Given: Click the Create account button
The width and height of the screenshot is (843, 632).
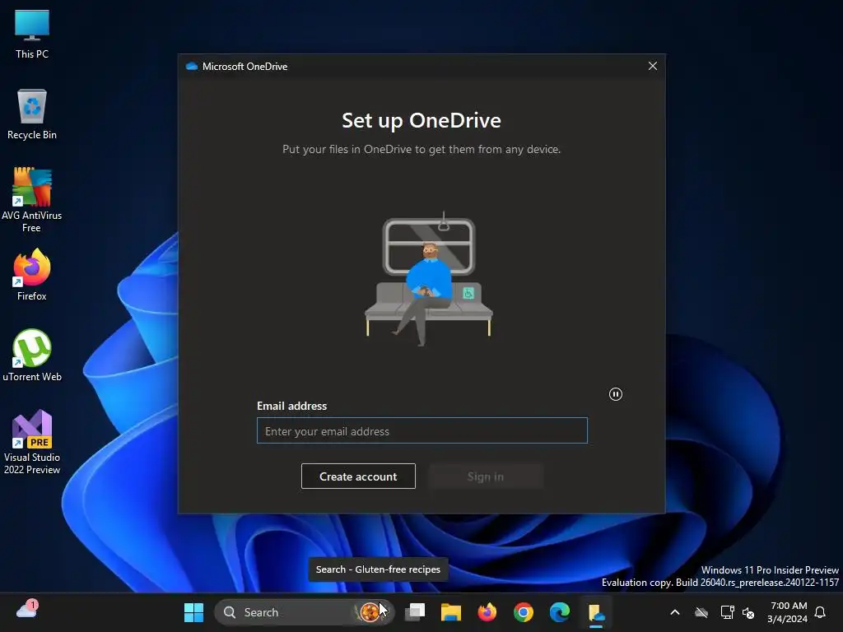Looking at the screenshot, I should coord(358,476).
